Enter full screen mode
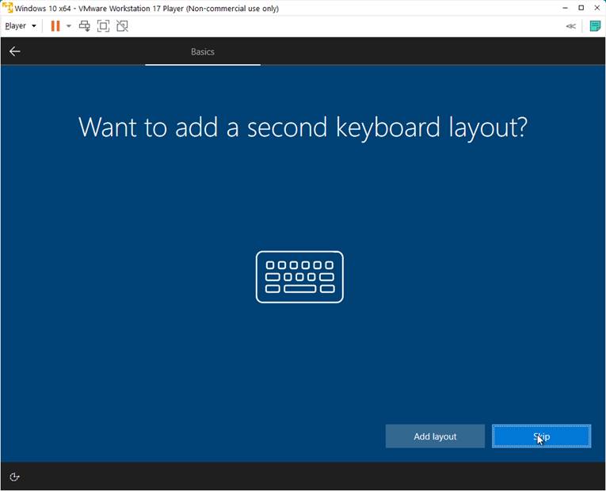Screen dimensions: 606x491 point(103,26)
